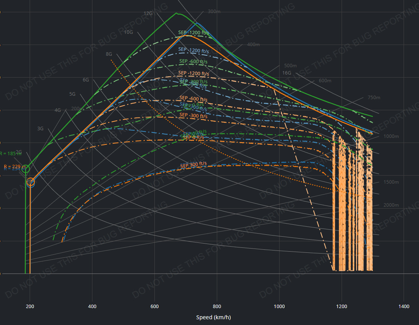Click the '10G' load factor label
Viewport: 419px width, 325px height.
(128, 32)
